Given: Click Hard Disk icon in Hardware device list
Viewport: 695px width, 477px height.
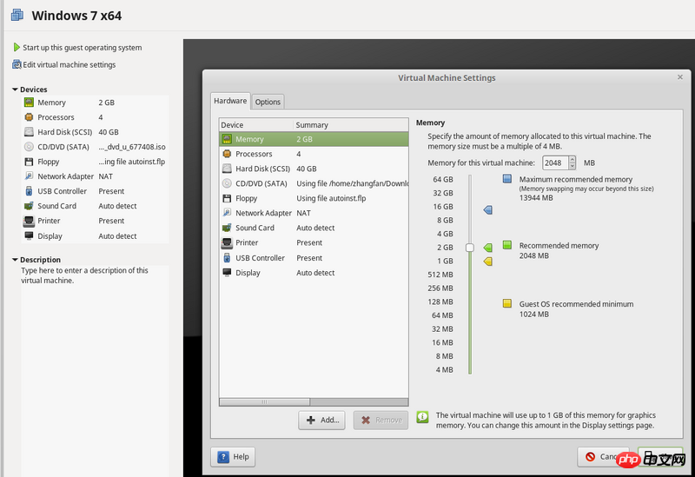Looking at the screenshot, I should 227,169.
